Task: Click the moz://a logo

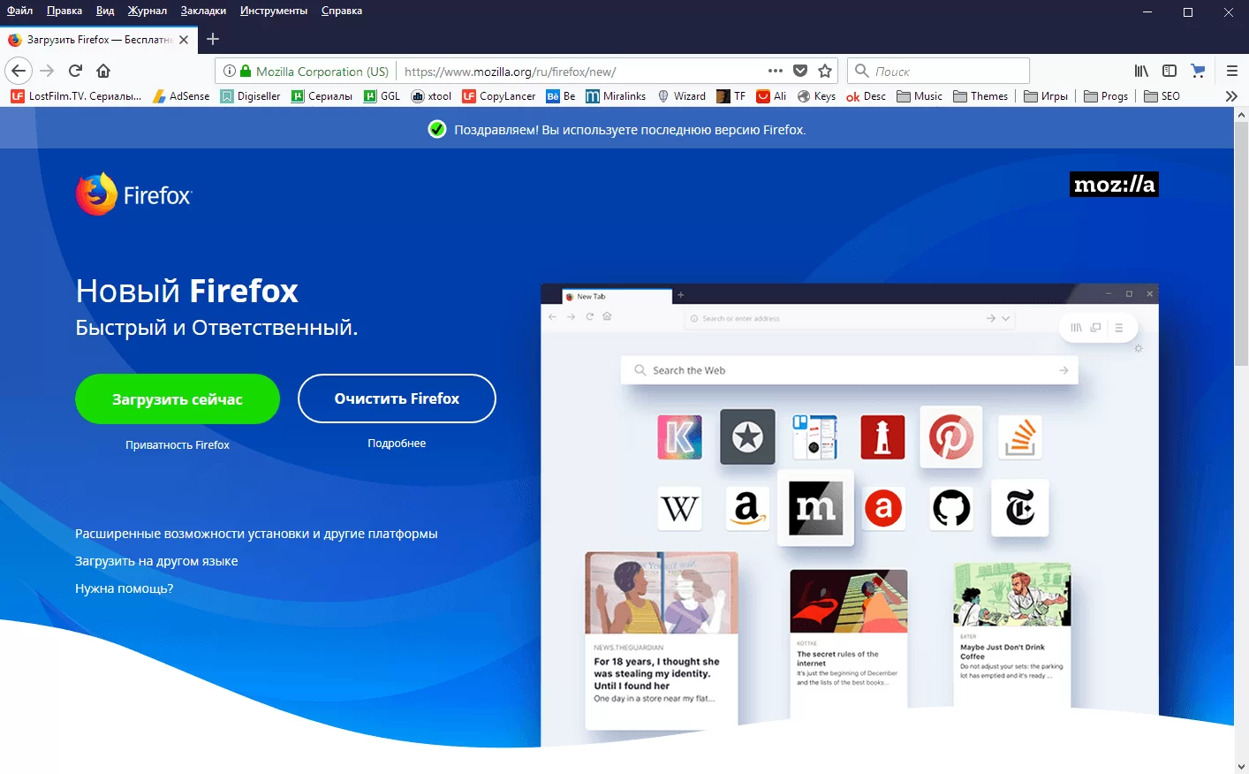Action: click(x=1114, y=184)
